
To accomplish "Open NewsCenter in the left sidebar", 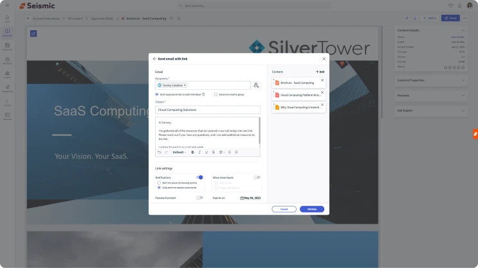I will click(7, 47).
